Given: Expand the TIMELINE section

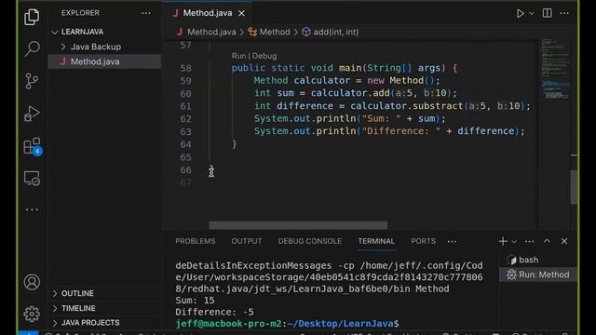Looking at the screenshot, I should pyautogui.click(x=105, y=308).
